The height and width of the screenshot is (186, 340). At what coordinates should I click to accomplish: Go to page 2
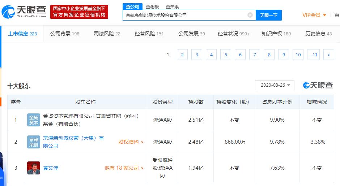[182, 55]
